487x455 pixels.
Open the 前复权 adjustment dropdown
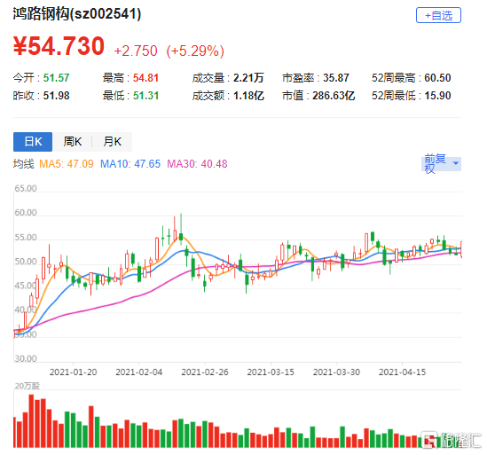(441, 163)
